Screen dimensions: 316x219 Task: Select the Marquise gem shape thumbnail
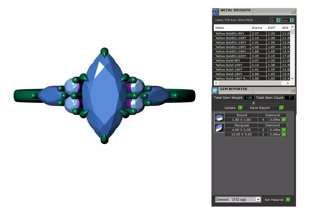pos(219,128)
